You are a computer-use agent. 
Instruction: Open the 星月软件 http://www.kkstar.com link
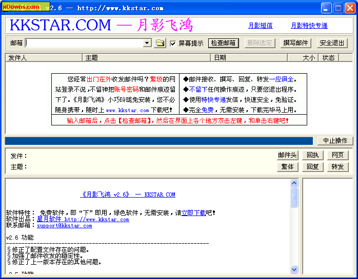[x=83, y=219]
